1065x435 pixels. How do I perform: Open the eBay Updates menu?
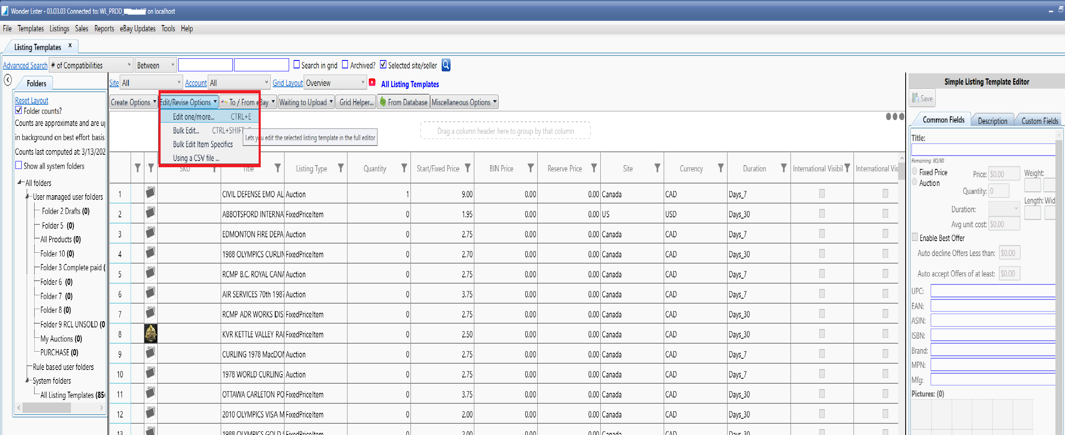138,28
